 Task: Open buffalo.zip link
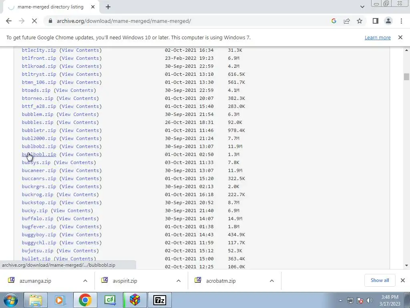point(37,219)
